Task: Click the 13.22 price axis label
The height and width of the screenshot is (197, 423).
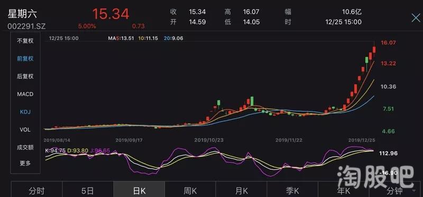Action: (389, 63)
